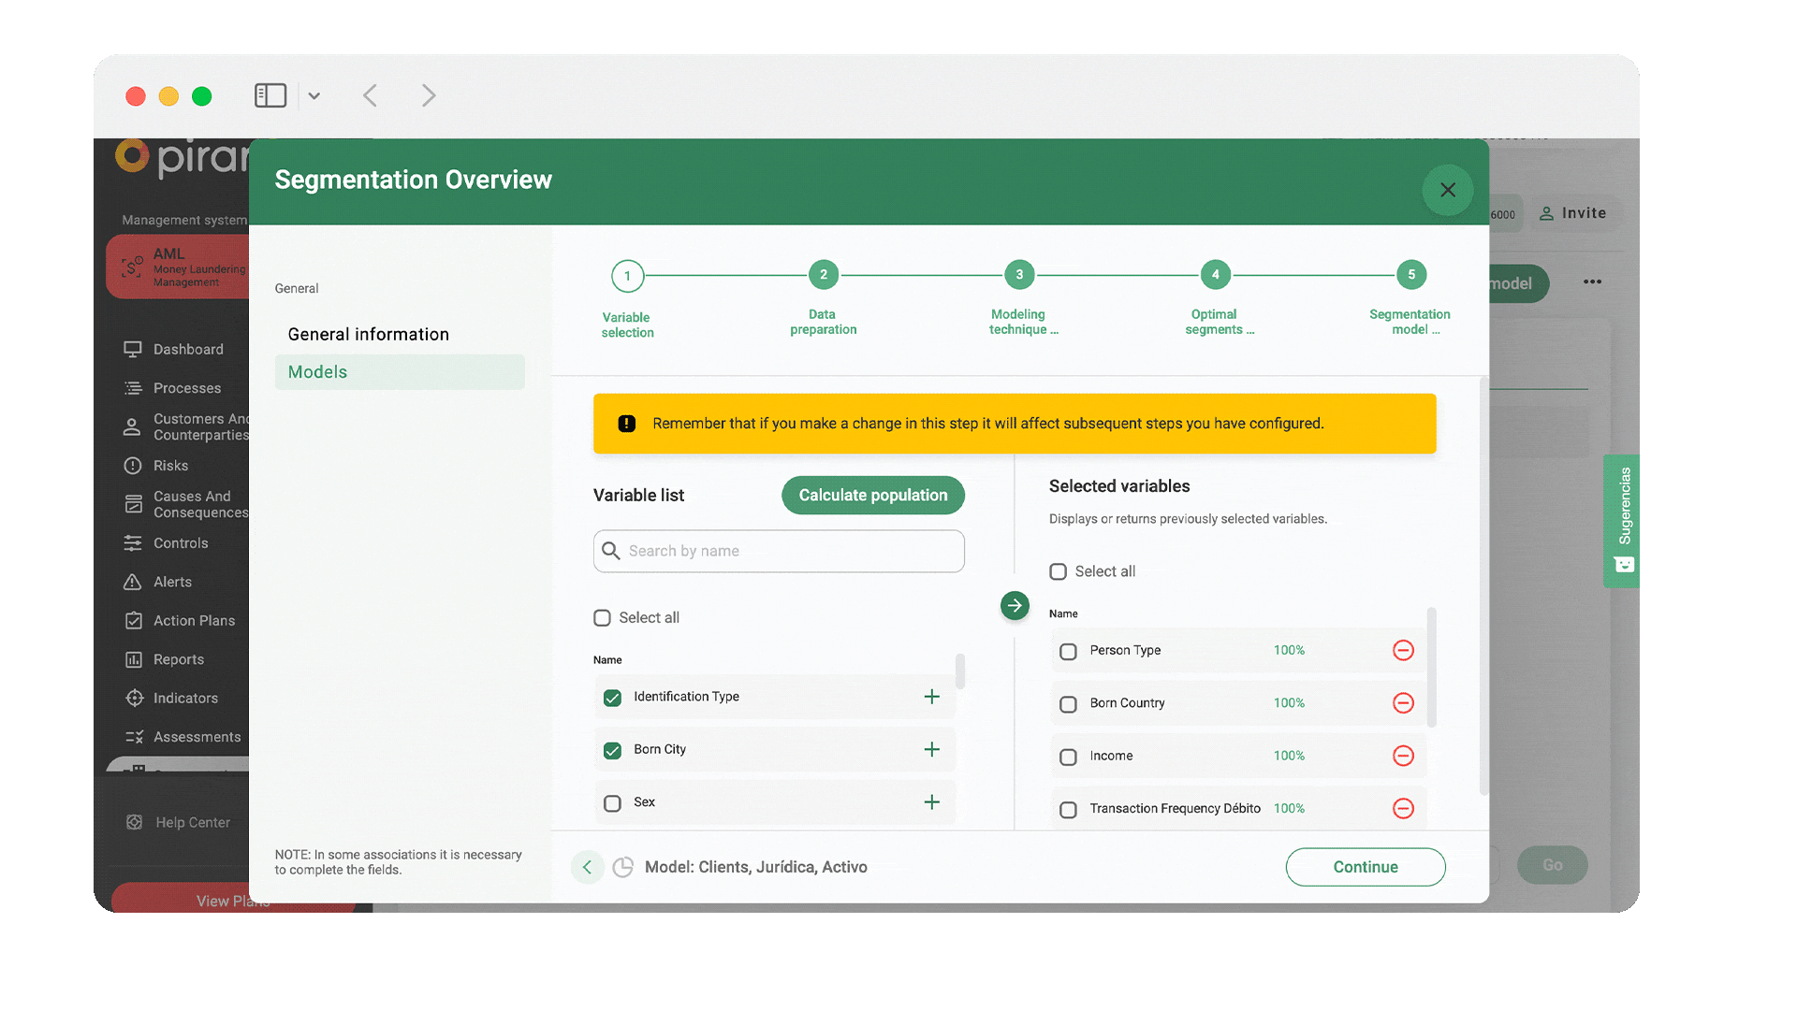The height and width of the screenshot is (1010, 1797).
Task: Expand the browser toolbar dropdown arrow
Action: tap(314, 95)
